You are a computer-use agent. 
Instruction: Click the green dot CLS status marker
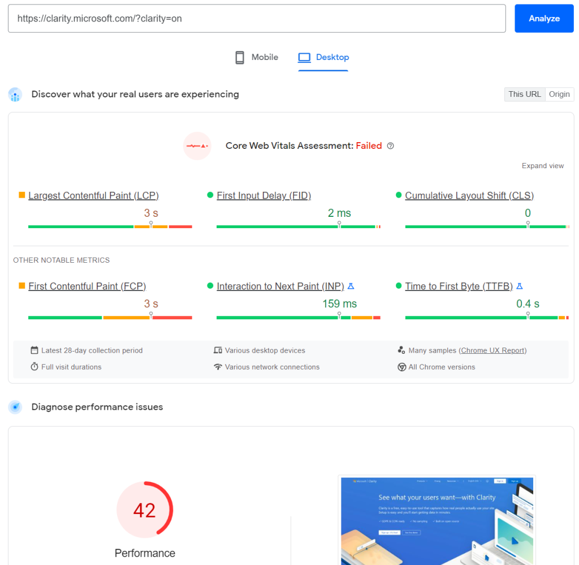pos(399,195)
